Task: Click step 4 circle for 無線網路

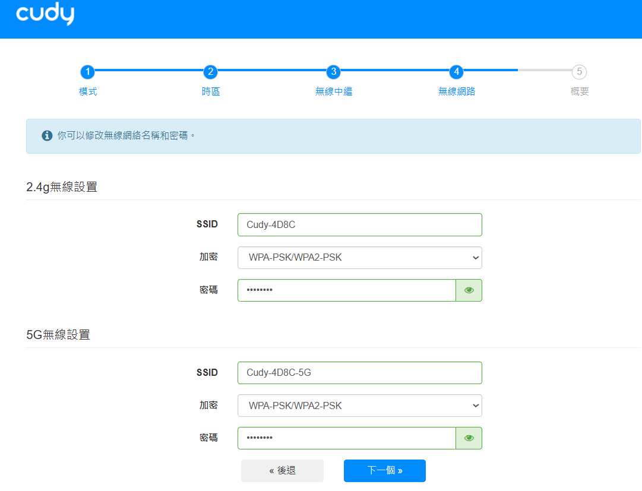Action: (x=456, y=72)
